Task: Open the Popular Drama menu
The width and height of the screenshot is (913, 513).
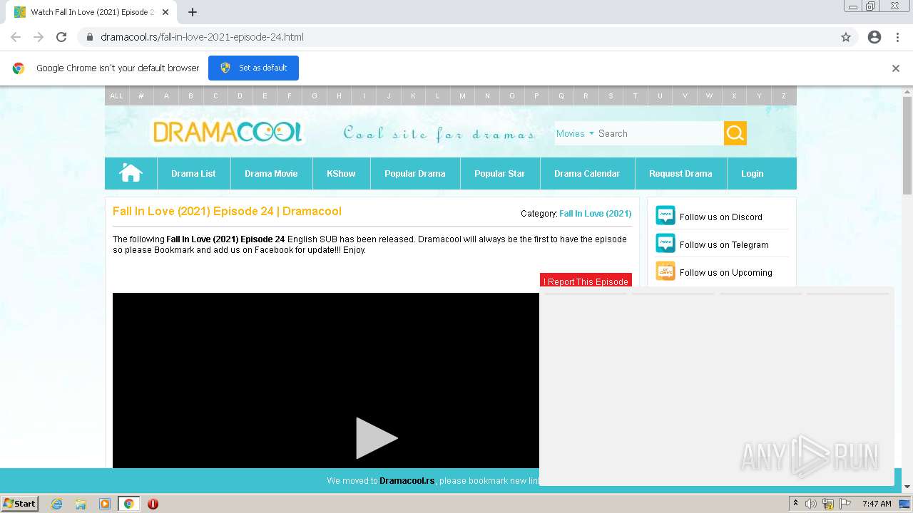Action: click(x=415, y=173)
